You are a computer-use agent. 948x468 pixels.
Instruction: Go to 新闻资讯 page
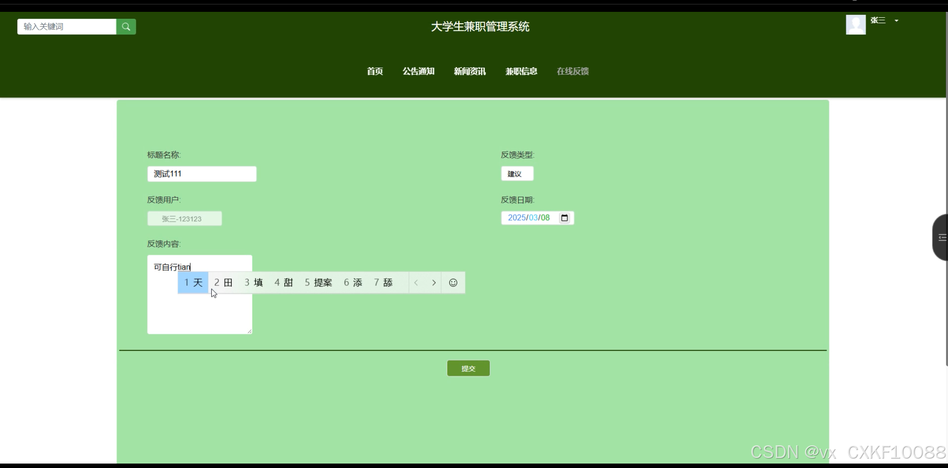click(x=470, y=71)
